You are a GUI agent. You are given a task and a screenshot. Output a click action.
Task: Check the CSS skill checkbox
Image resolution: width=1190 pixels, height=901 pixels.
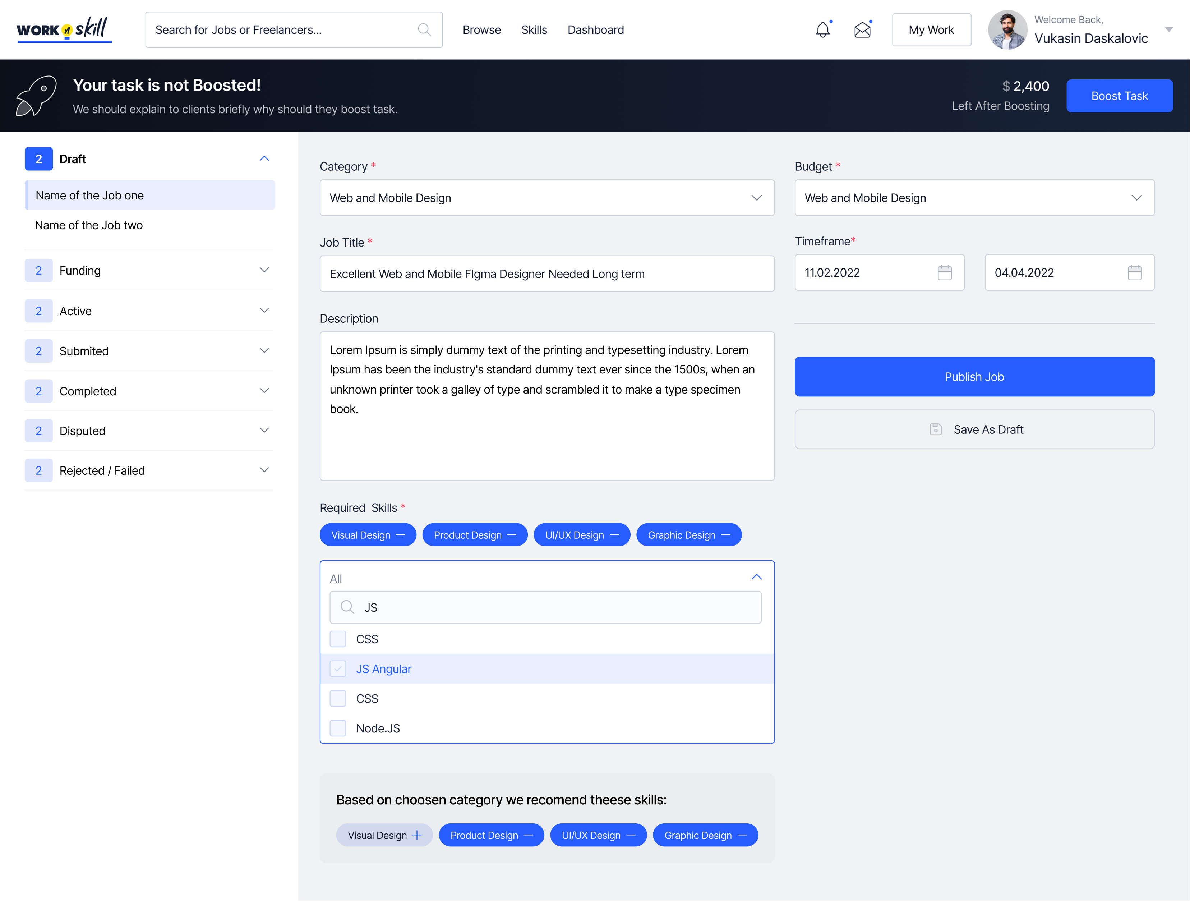tap(338, 639)
